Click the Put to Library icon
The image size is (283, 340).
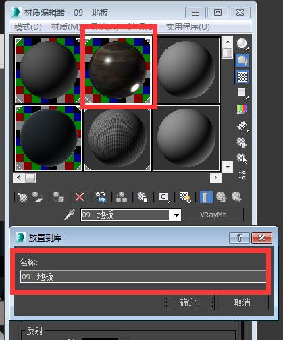tap(143, 197)
